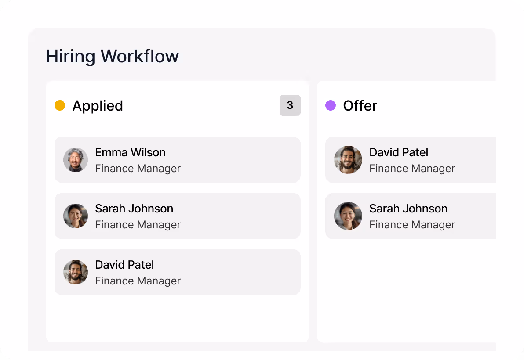Select the Applied column heading
524x360 pixels.
[x=98, y=106]
